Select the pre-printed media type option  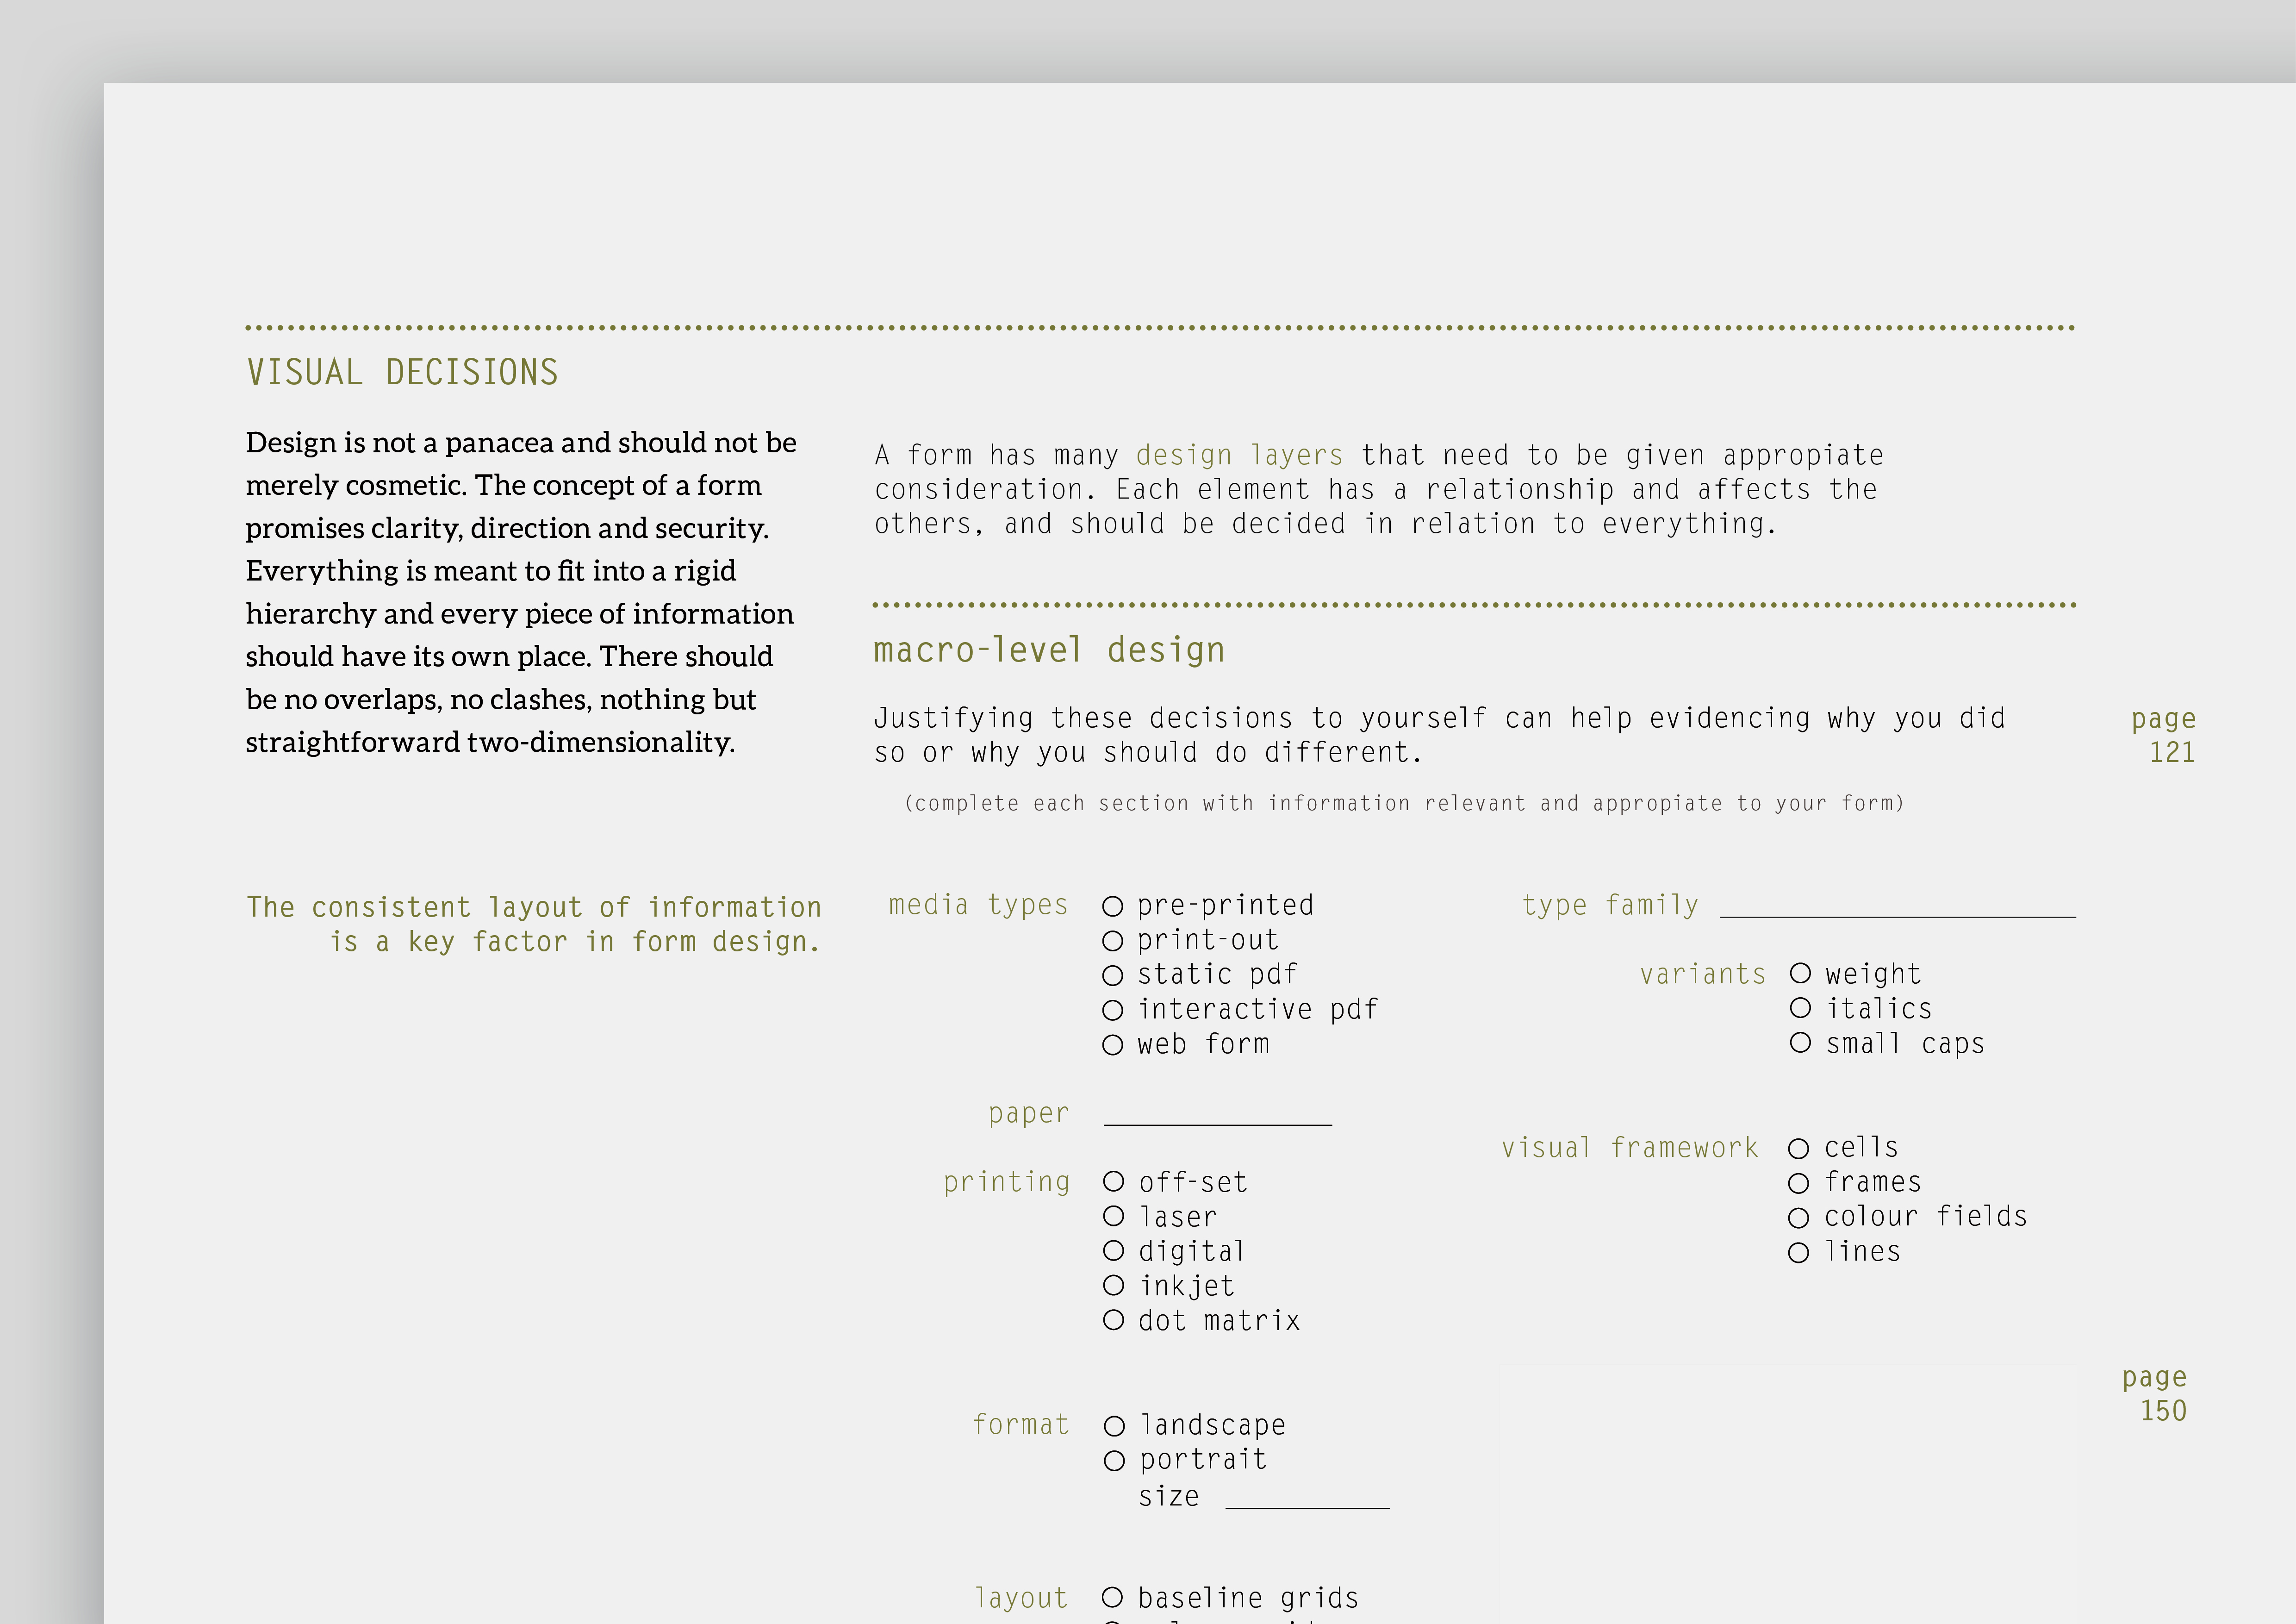[1112, 906]
